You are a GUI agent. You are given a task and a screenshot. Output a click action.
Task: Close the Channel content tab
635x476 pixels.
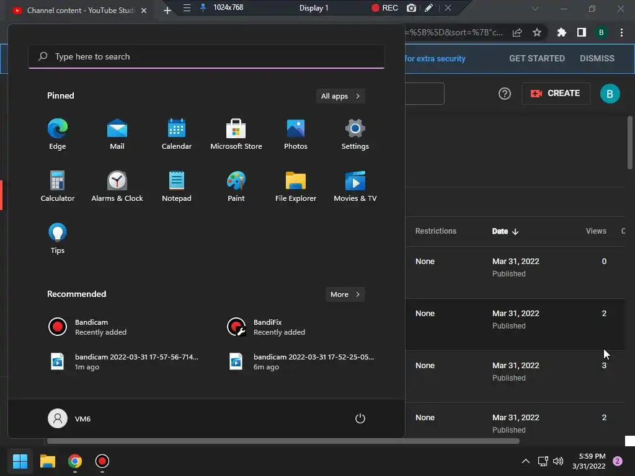[x=144, y=11]
